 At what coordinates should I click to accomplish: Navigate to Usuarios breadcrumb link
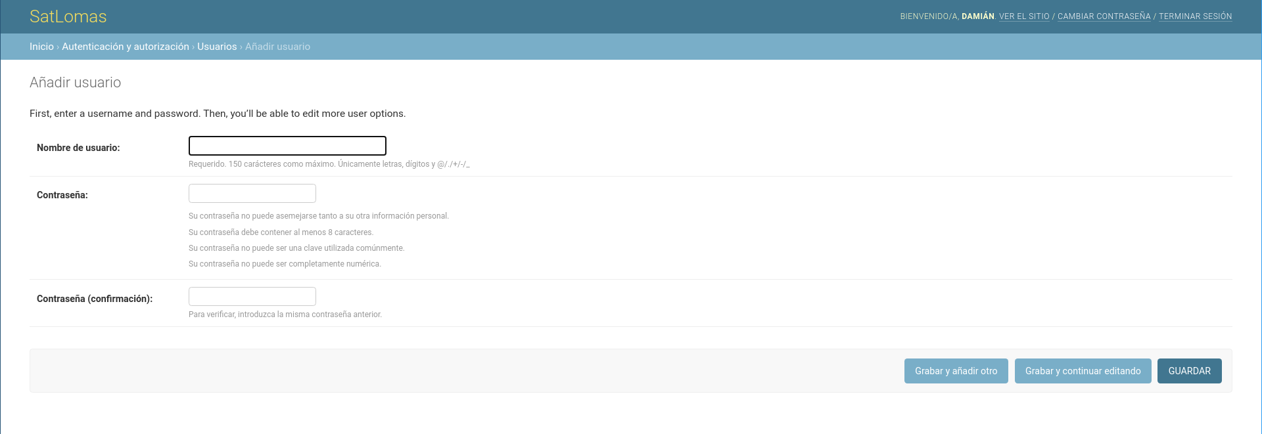[217, 47]
